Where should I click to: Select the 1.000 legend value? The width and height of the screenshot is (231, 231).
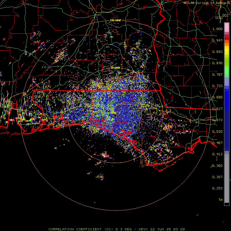point(217,29)
